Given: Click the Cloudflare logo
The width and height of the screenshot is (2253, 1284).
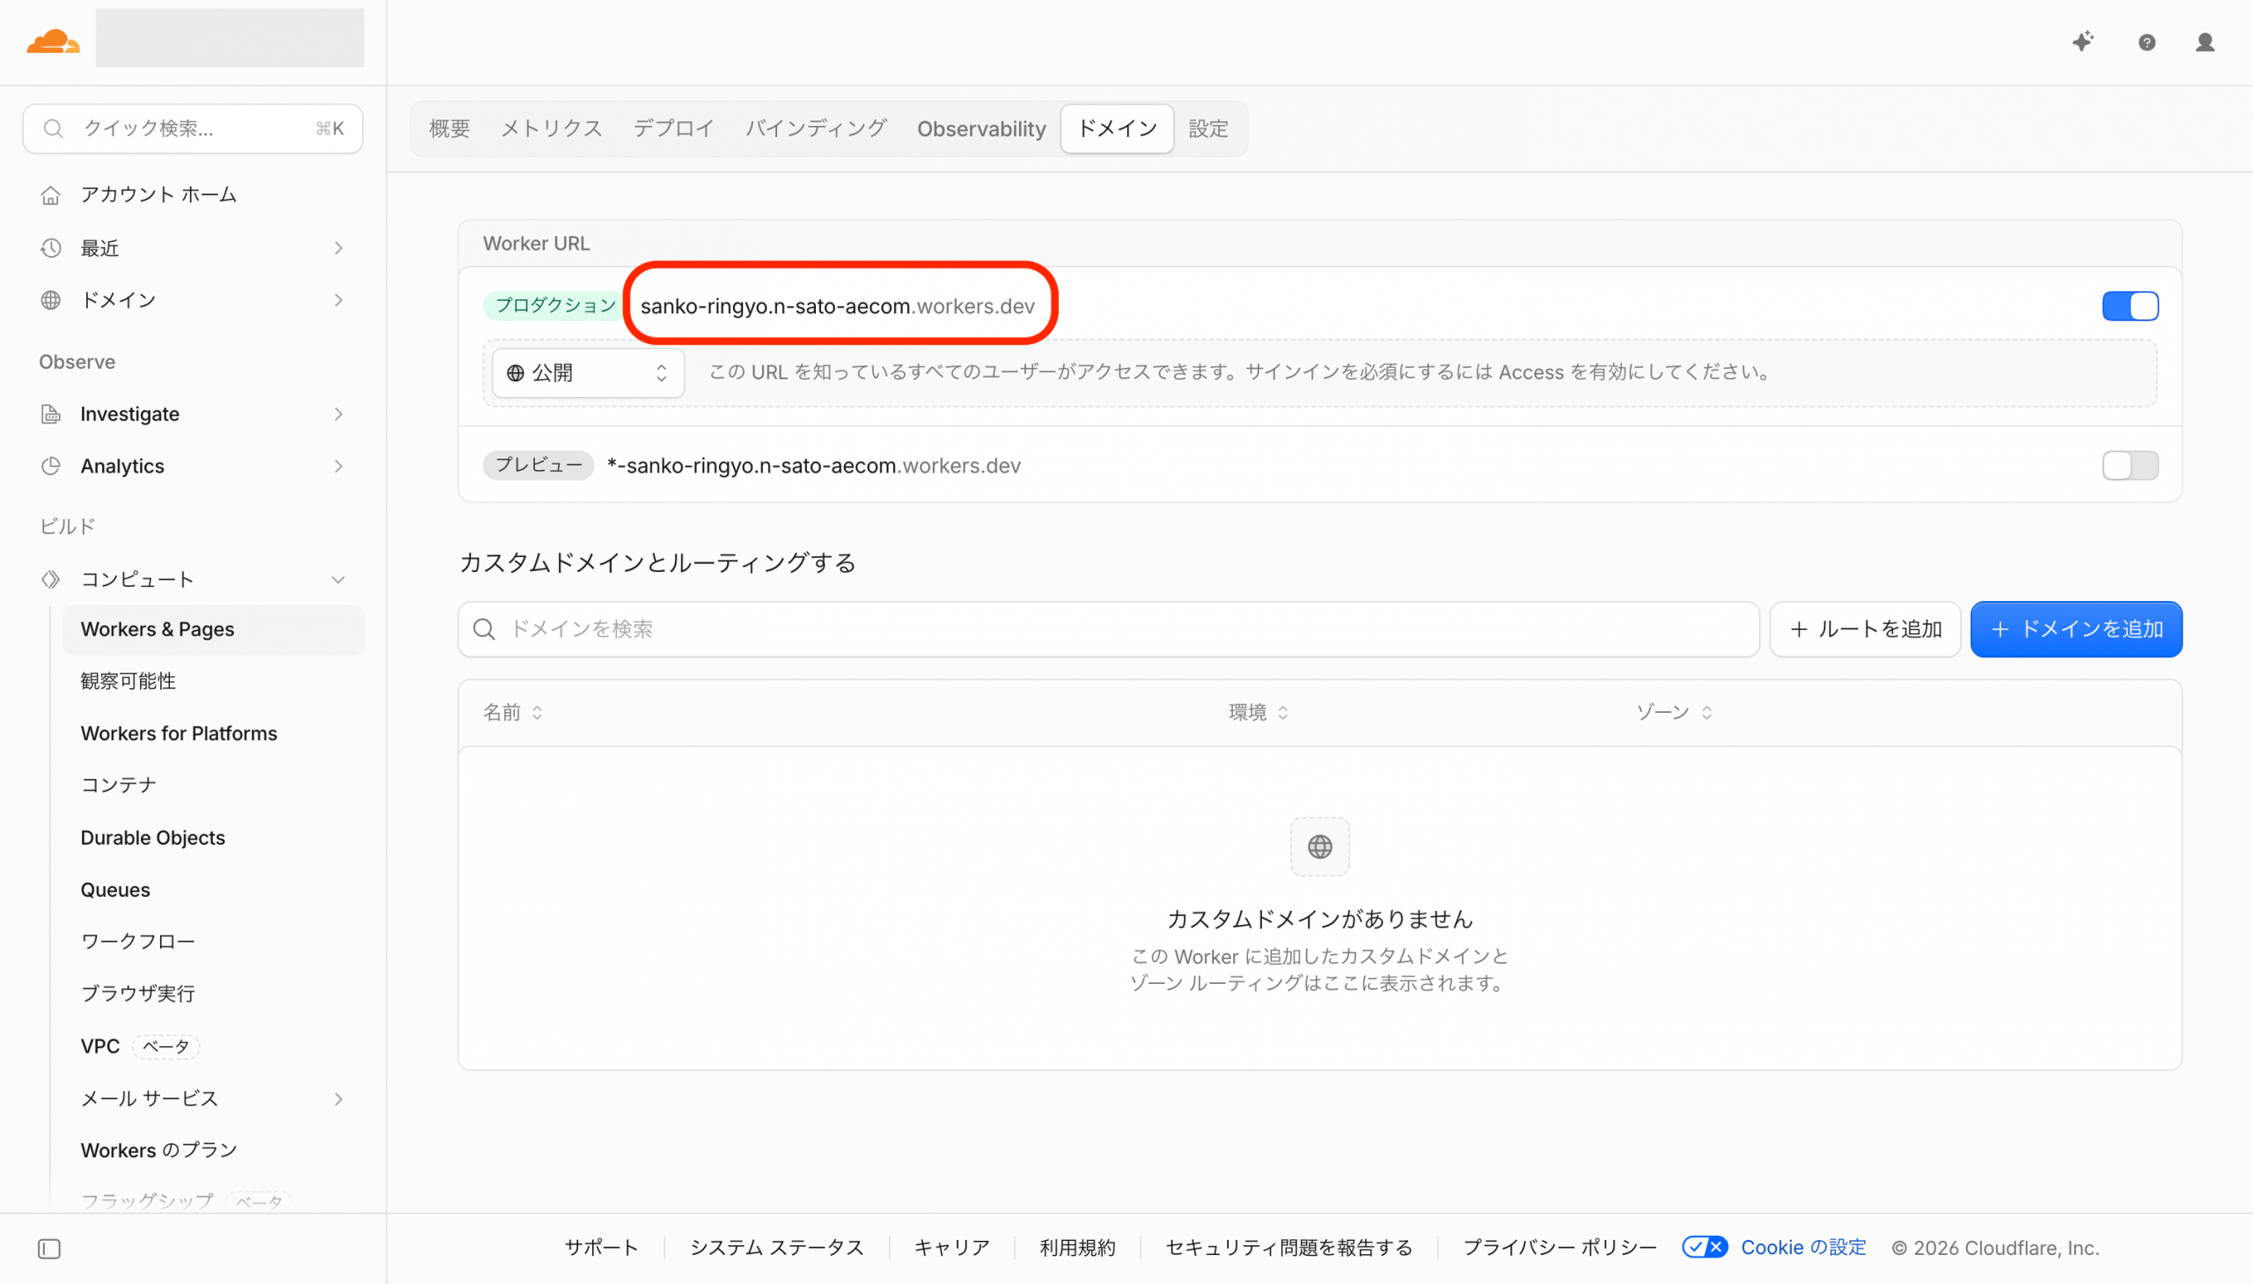Looking at the screenshot, I should pos(53,41).
